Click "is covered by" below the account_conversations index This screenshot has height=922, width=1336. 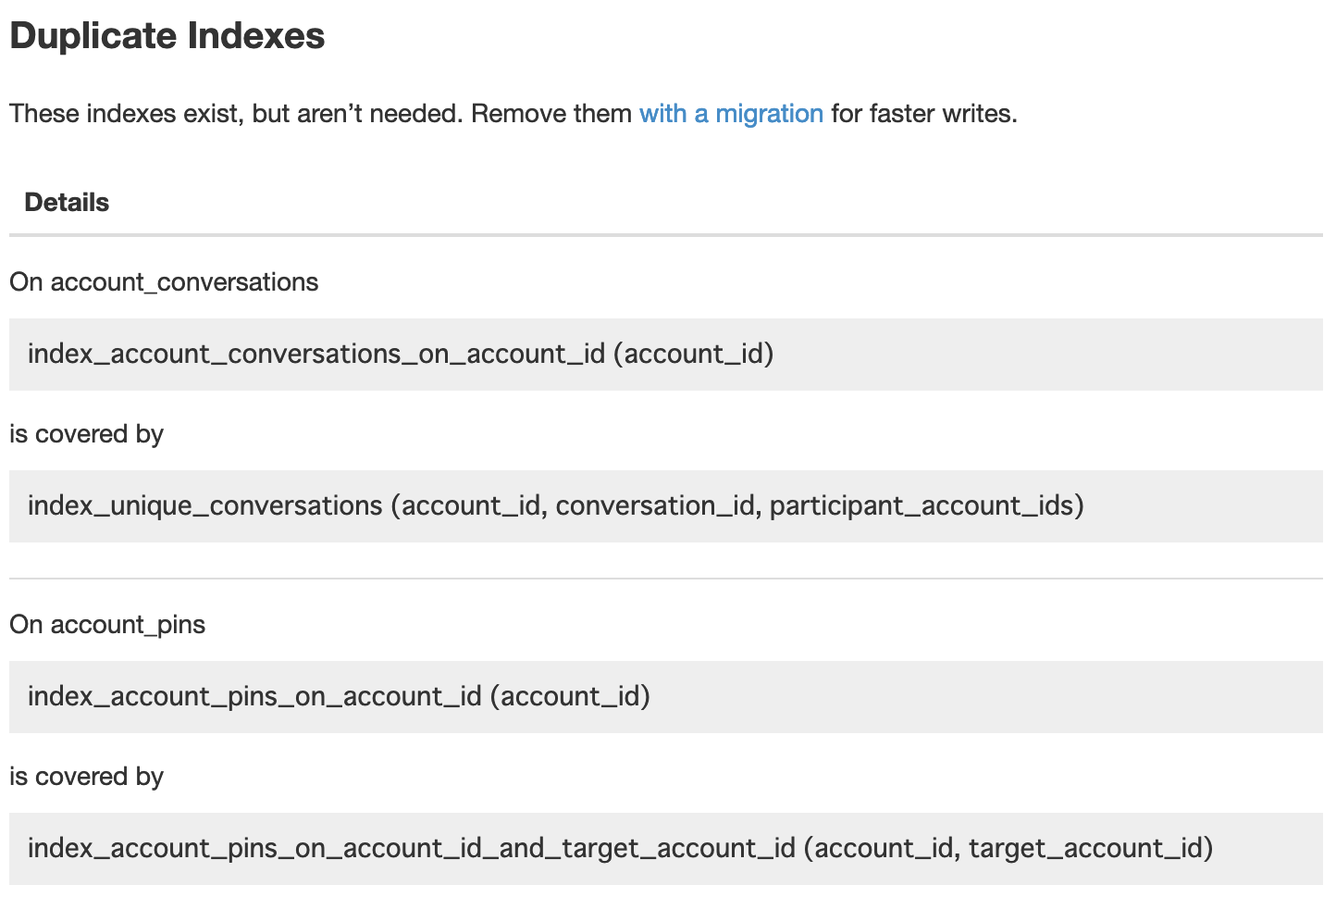click(x=86, y=434)
